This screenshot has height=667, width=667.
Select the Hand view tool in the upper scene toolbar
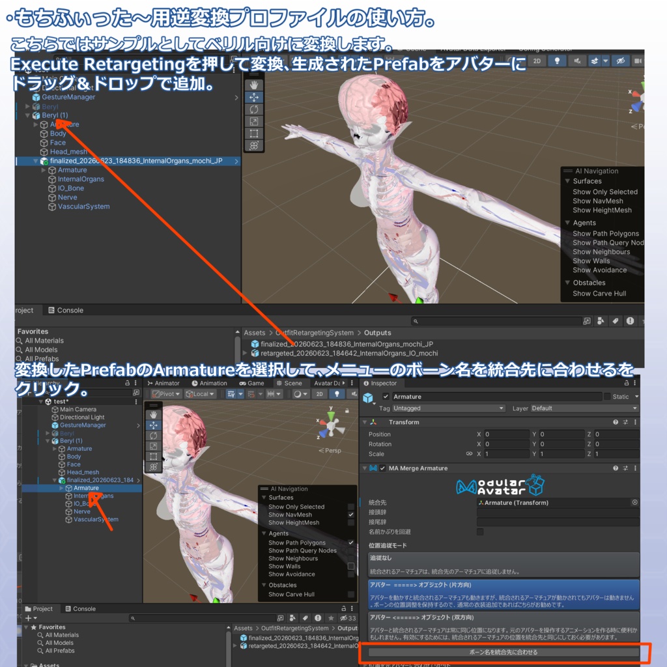(254, 85)
